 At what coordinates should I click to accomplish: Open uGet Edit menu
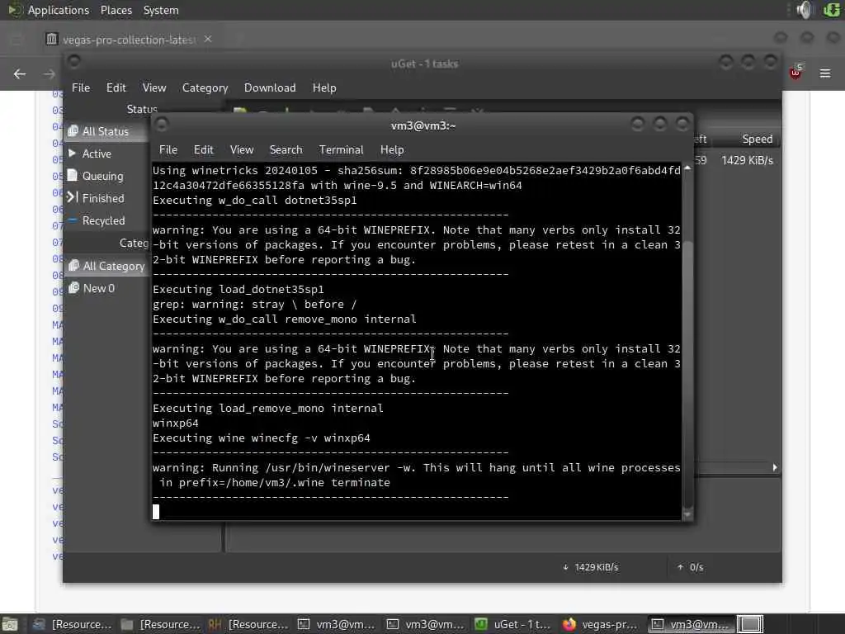[x=116, y=88]
